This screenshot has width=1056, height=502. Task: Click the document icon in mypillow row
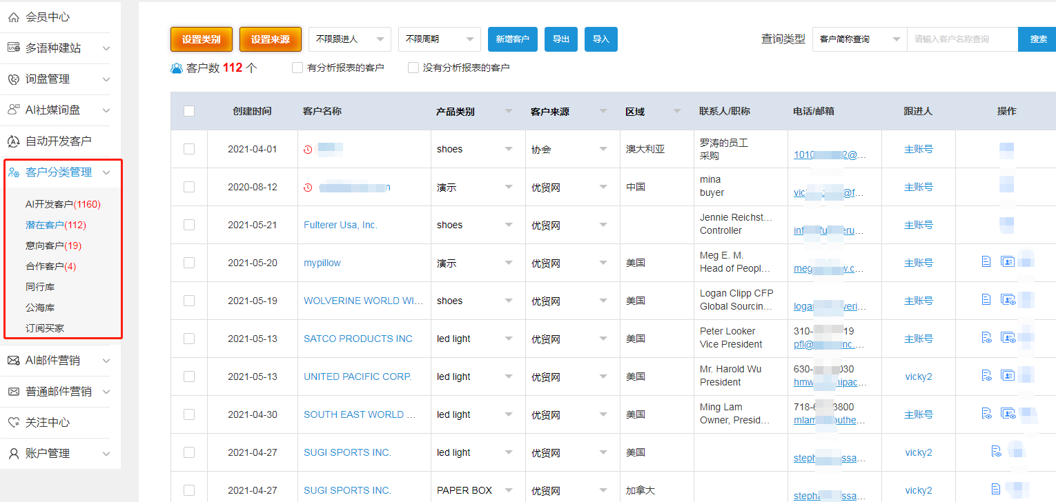(986, 261)
